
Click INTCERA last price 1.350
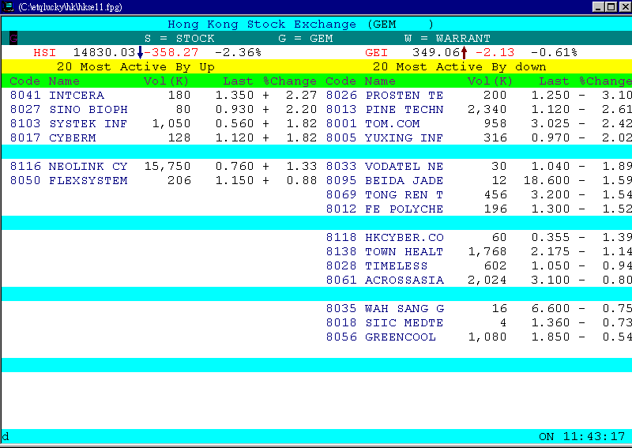(x=235, y=95)
